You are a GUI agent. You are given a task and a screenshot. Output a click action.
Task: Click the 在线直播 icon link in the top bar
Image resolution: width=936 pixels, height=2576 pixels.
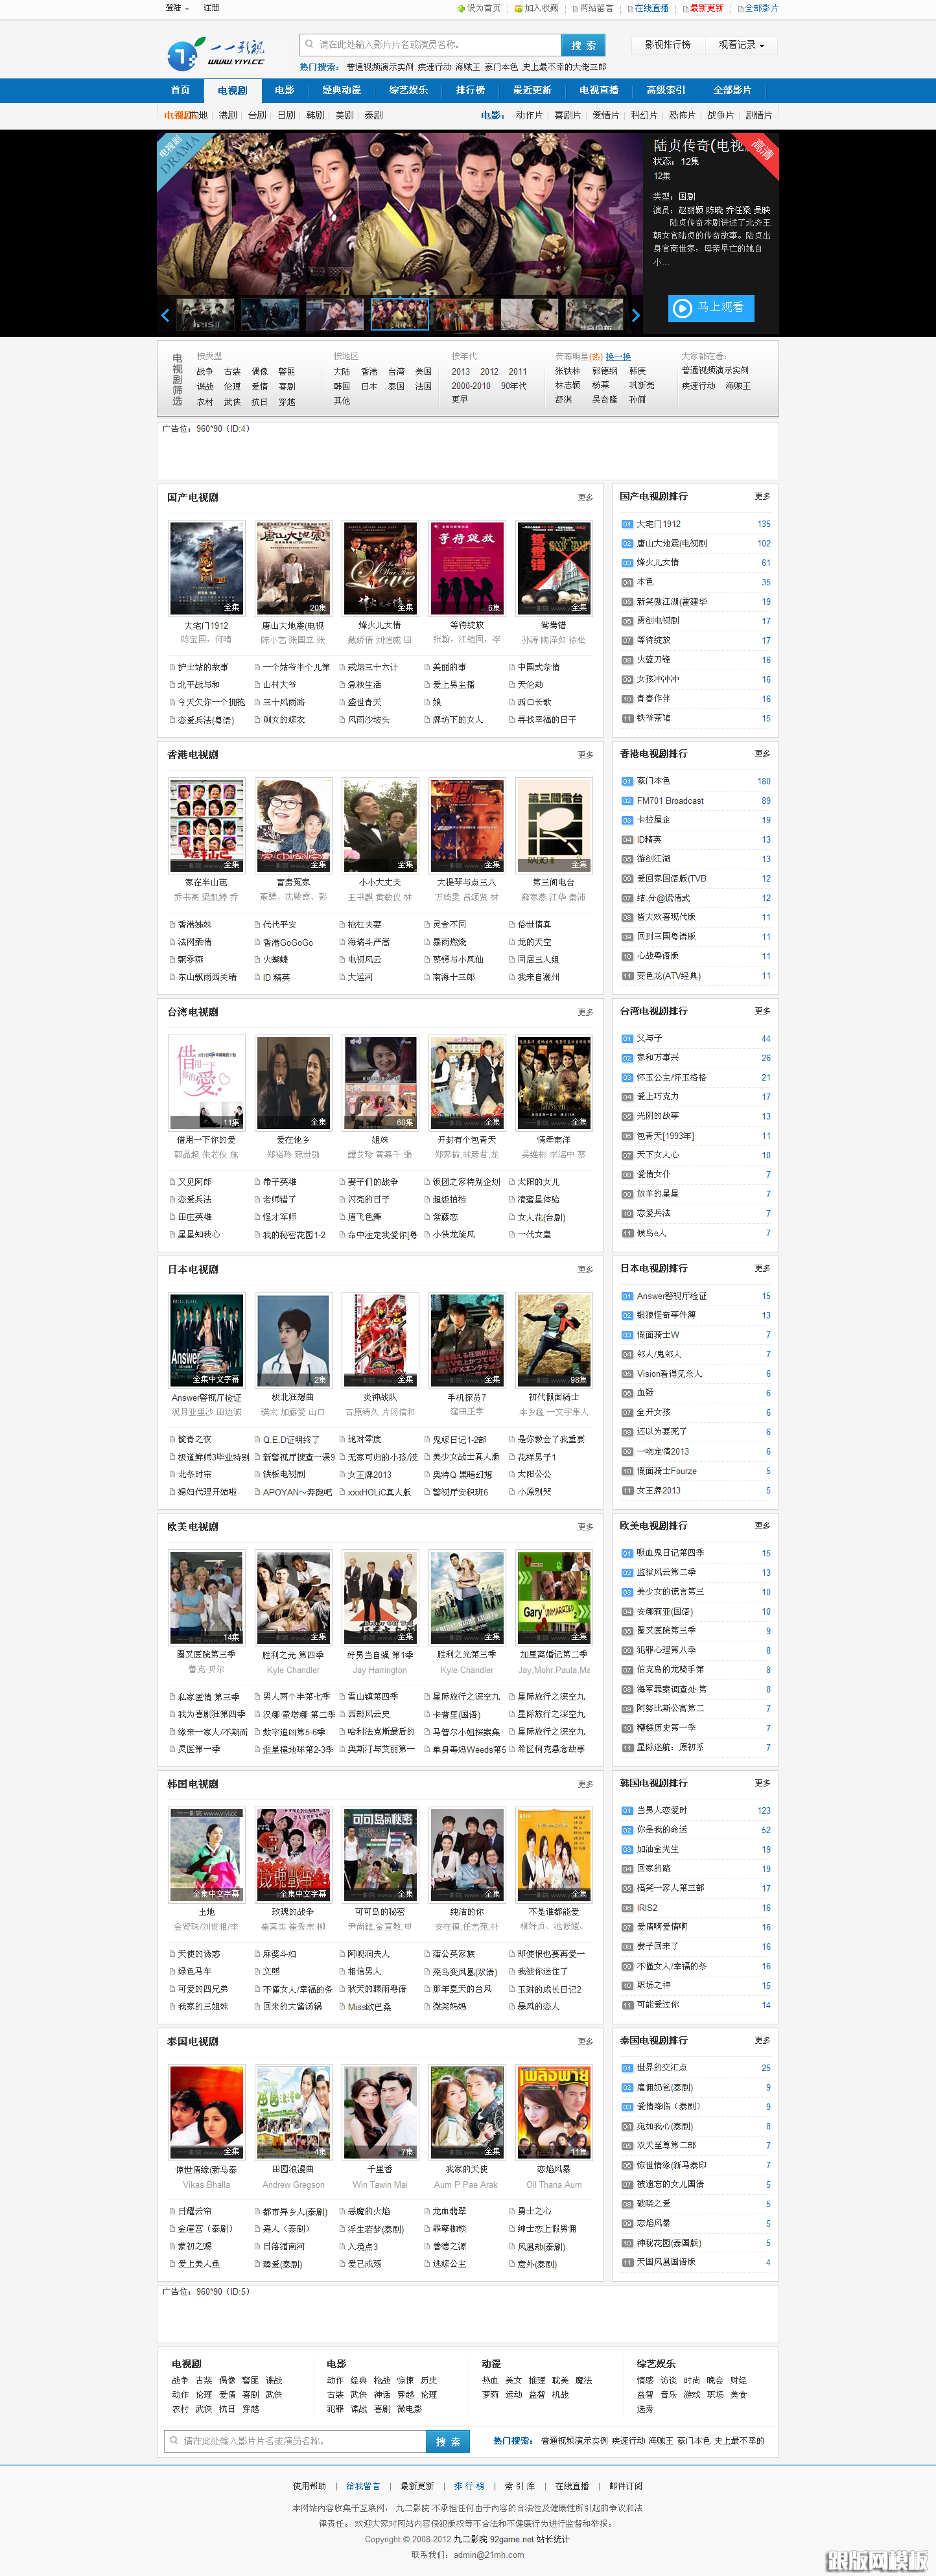tap(630, 8)
